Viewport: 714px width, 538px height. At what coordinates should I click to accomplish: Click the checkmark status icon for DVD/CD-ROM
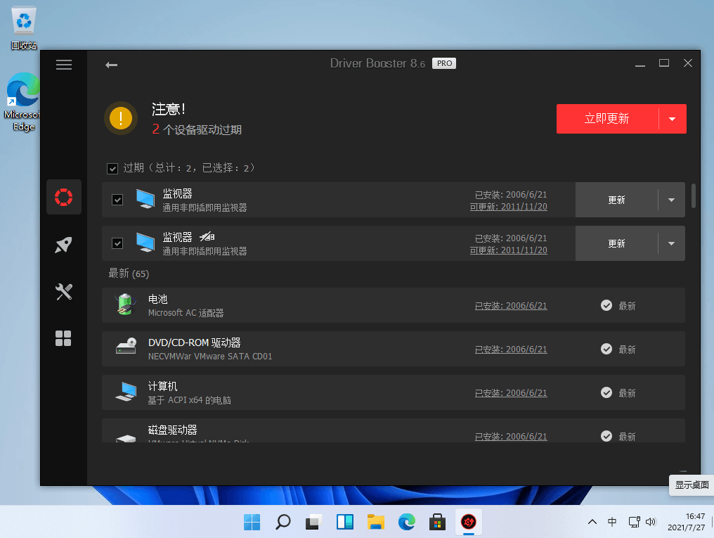coord(606,349)
